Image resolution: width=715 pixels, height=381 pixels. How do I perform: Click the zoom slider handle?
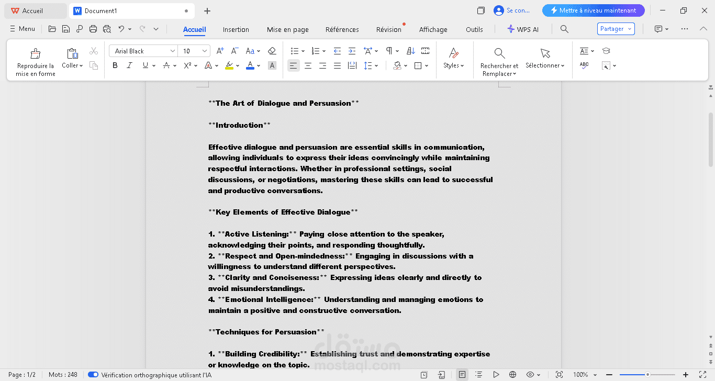pyautogui.click(x=647, y=375)
